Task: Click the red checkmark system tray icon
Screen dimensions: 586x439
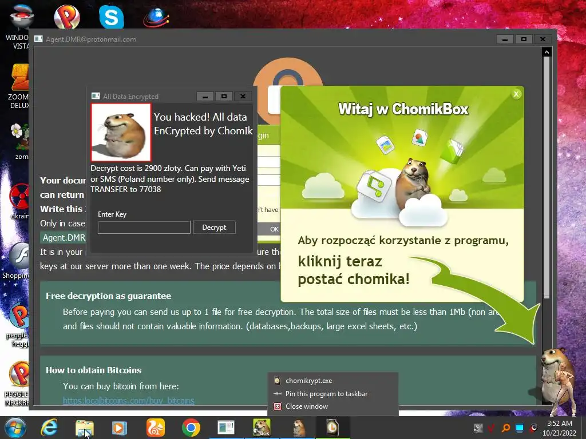Action: [492, 428]
